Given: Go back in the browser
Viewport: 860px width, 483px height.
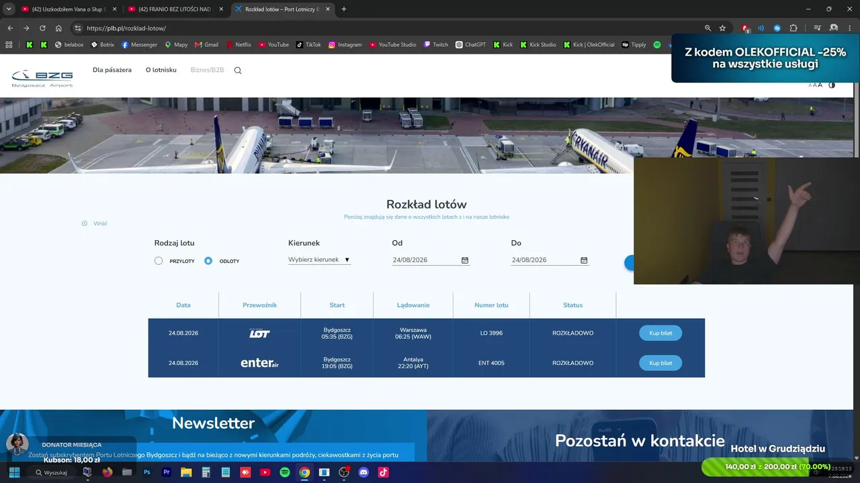Looking at the screenshot, I should pos(10,28).
